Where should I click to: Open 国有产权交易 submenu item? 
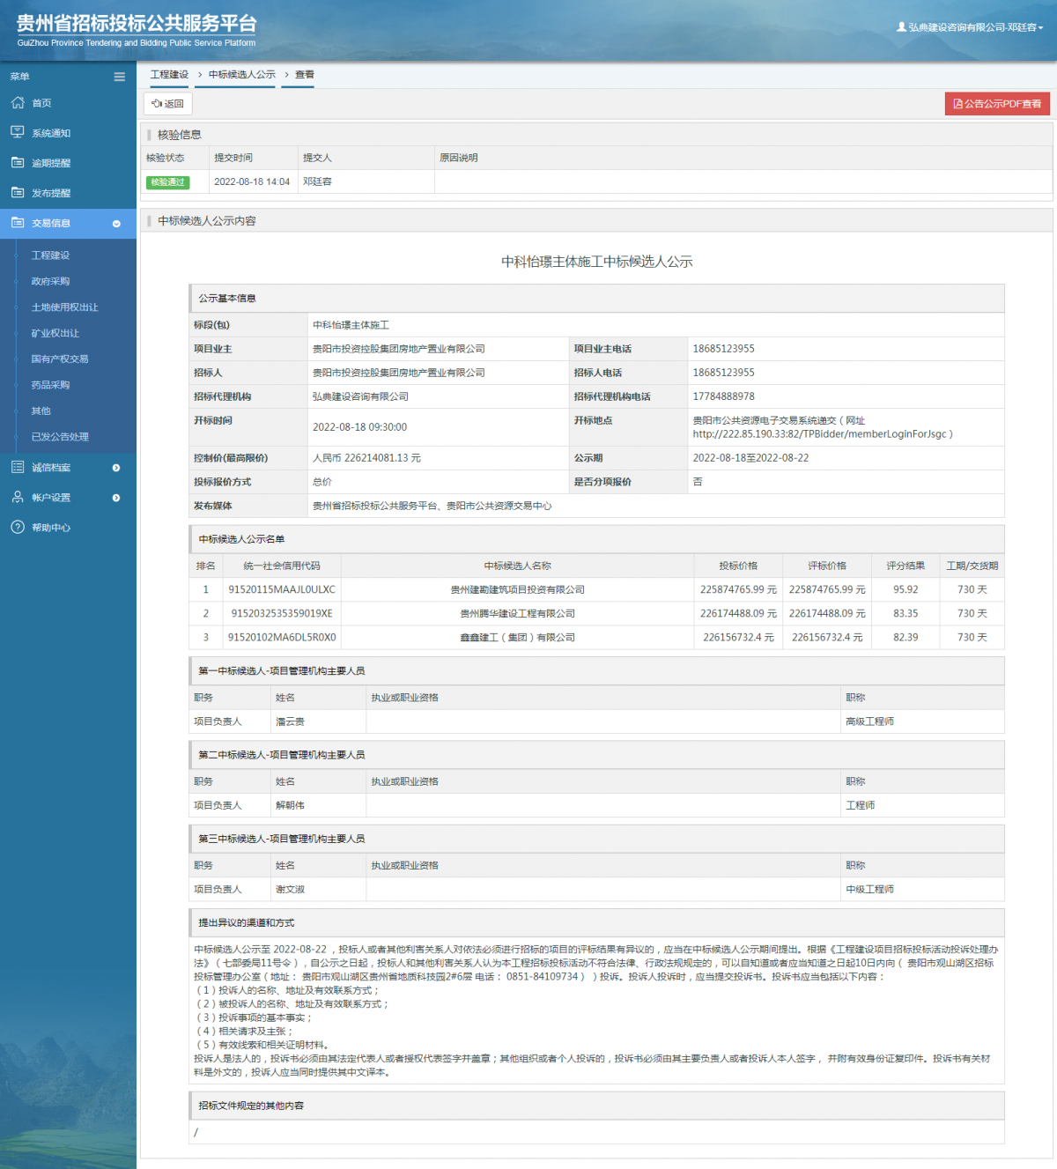[x=60, y=359]
